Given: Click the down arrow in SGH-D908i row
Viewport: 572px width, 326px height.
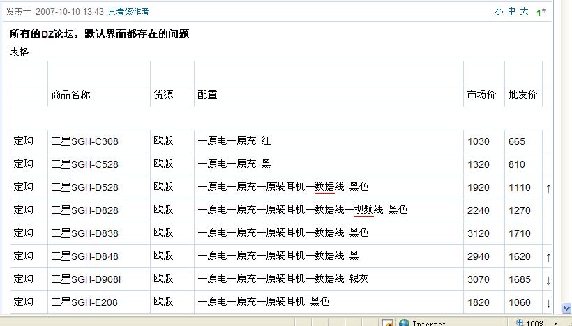Looking at the screenshot, I should click(548, 280).
